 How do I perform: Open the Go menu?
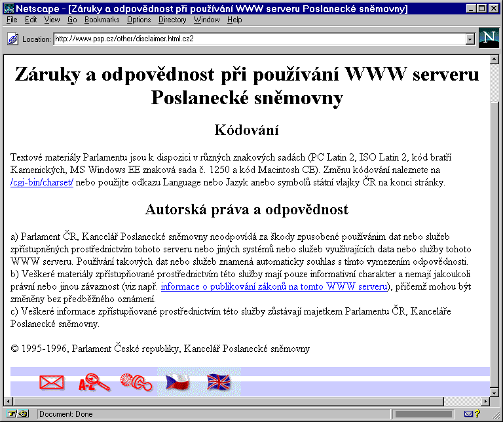click(72, 20)
